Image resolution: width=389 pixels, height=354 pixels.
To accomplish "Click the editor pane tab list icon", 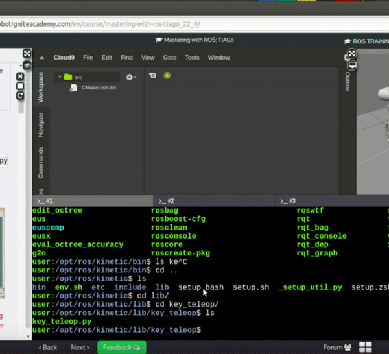I will pyautogui.click(x=152, y=75).
